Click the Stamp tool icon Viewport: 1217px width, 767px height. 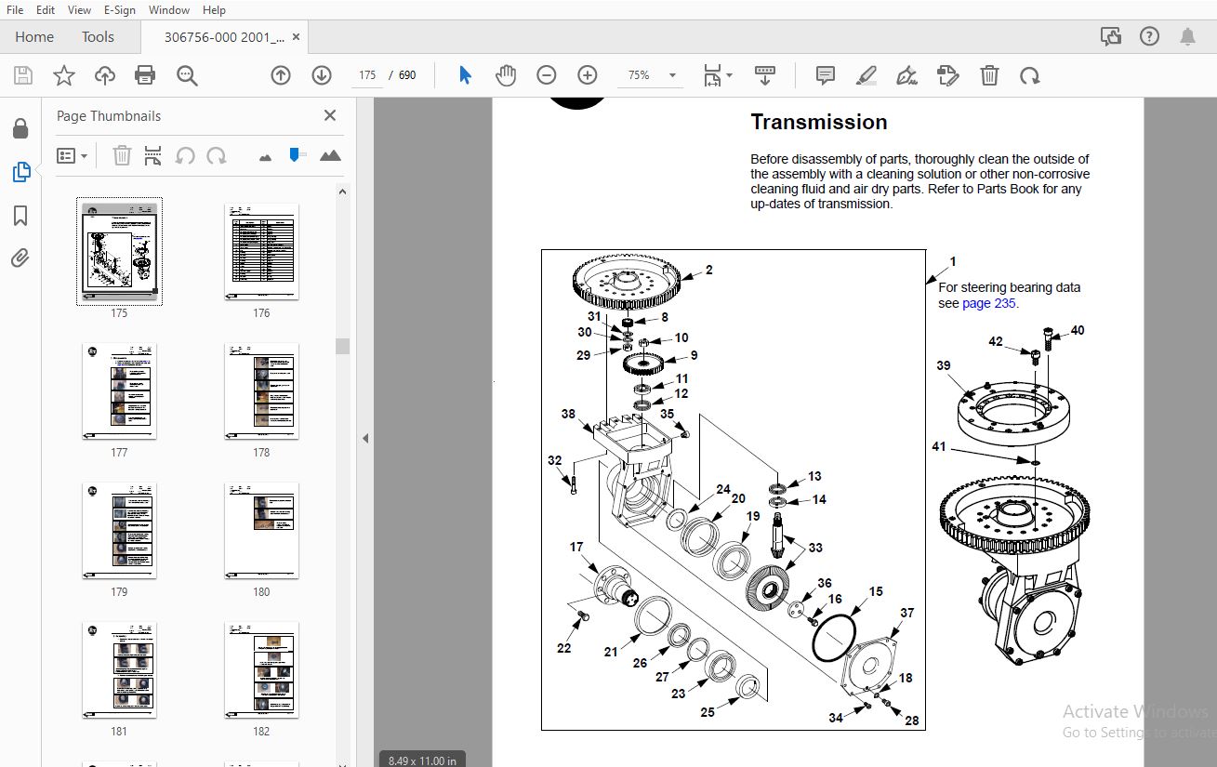947,75
